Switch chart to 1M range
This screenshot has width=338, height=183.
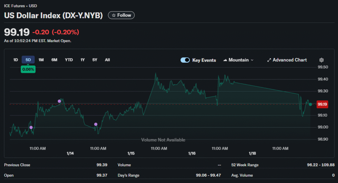(41, 60)
